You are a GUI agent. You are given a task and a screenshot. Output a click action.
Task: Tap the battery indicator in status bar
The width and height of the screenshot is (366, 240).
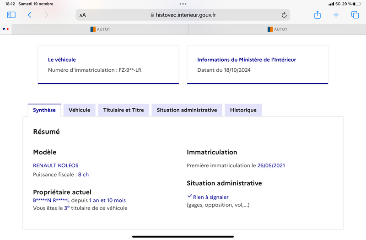coord(357,4)
